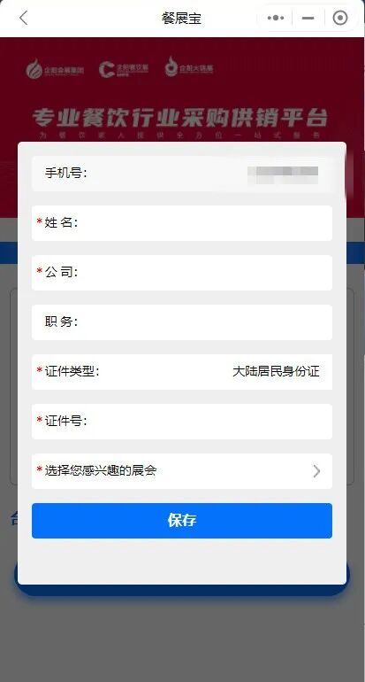Focus the 证件号 input field

click(x=182, y=422)
